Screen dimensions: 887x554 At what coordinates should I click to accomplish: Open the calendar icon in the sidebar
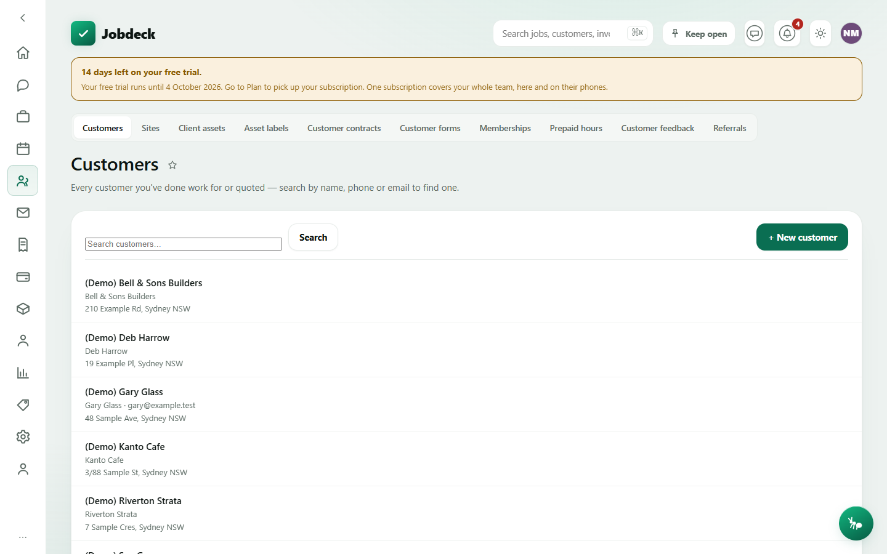pos(23,149)
